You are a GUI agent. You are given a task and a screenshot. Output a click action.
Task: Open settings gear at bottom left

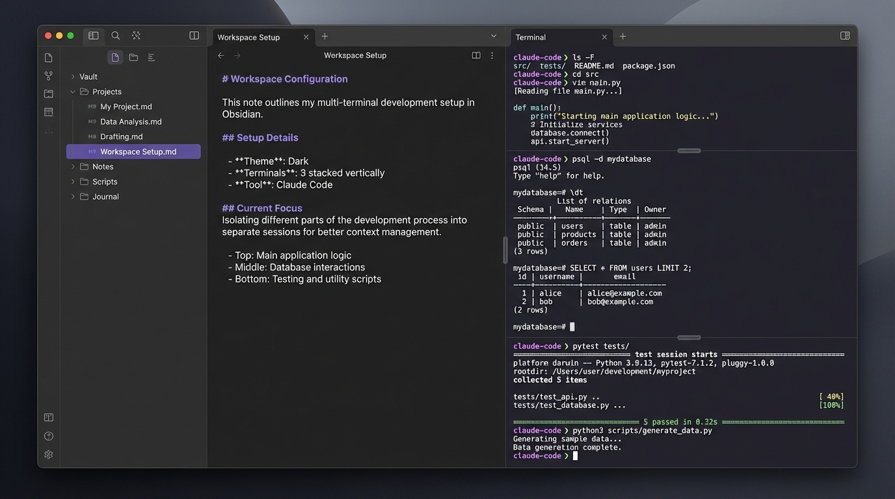49,455
